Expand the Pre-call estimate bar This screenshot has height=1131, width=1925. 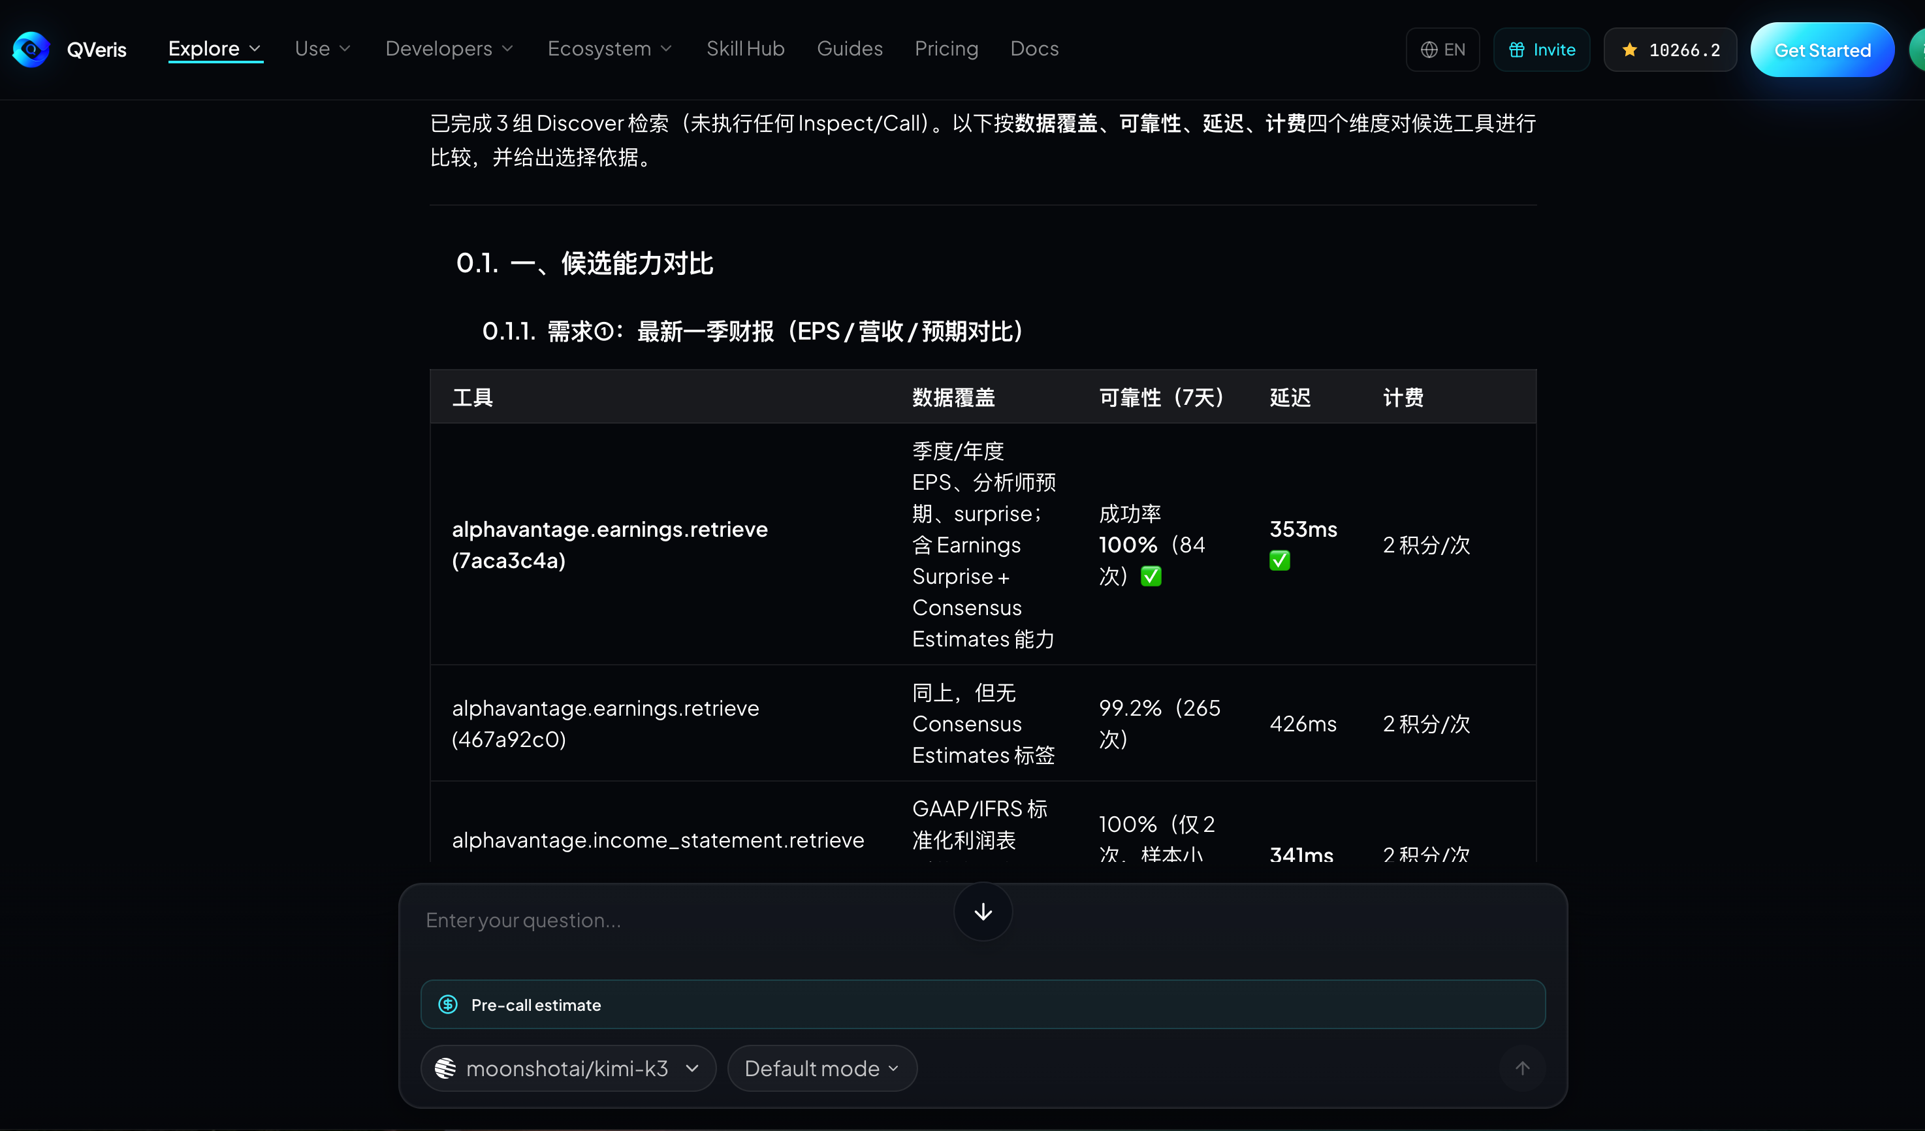(982, 1004)
